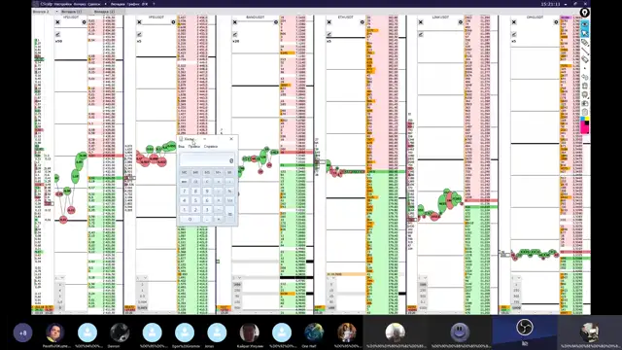
Task: Click the clipboard icon above the color swatches
Action: [x=585, y=112]
